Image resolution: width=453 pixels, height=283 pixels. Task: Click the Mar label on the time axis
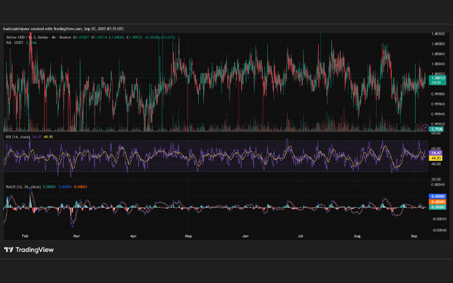pos(76,236)
